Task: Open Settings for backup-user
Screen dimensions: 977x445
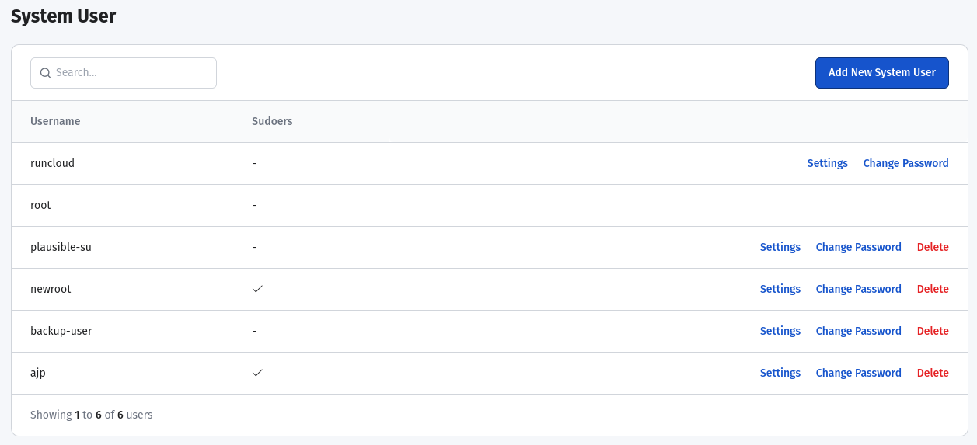Action: (780, 331)
